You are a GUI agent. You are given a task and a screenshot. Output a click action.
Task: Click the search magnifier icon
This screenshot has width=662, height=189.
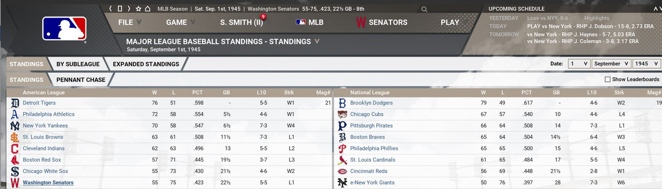425,9
